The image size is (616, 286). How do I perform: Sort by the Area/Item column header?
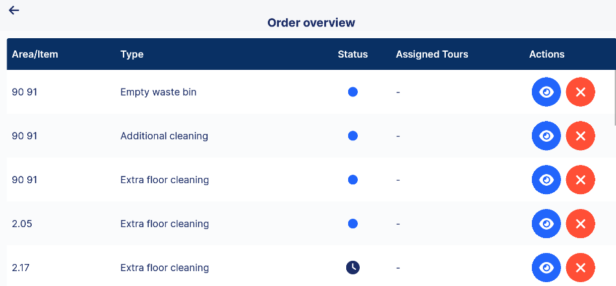coord(35,54)
